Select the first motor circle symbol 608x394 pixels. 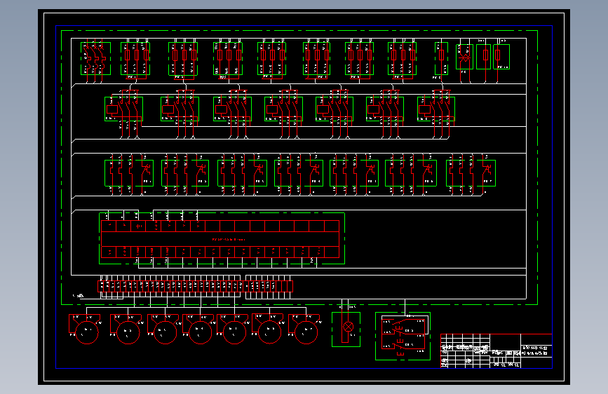pos(87,332)
